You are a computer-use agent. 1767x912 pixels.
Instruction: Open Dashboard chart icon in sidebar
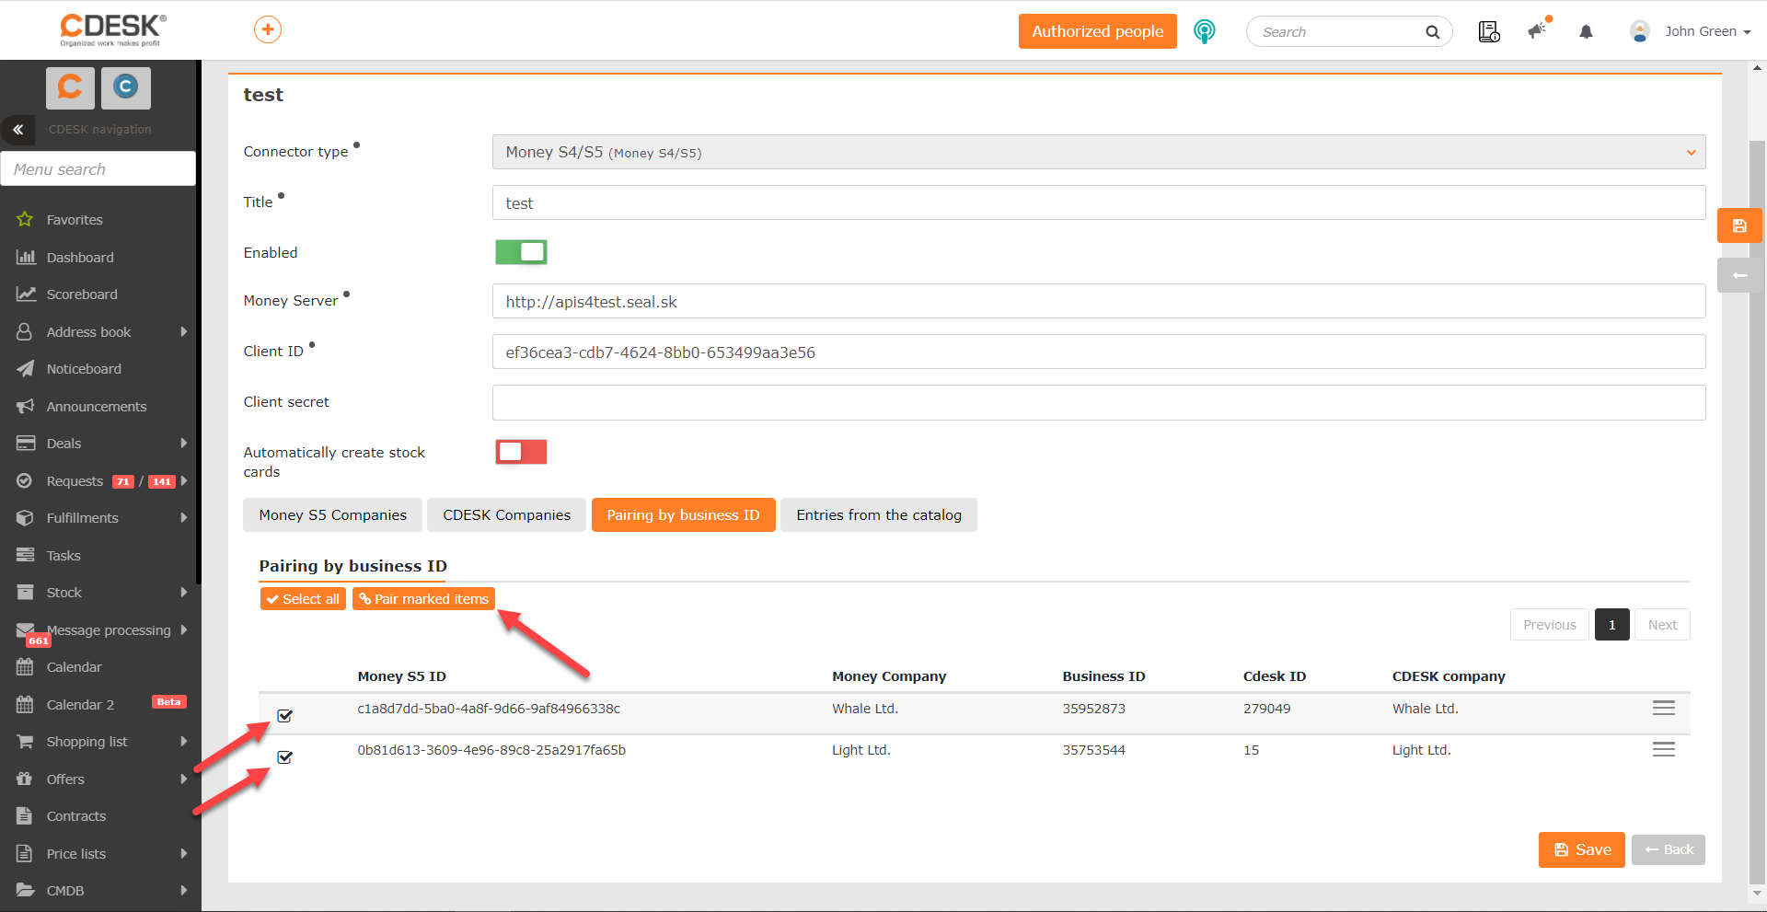[25, 258]
